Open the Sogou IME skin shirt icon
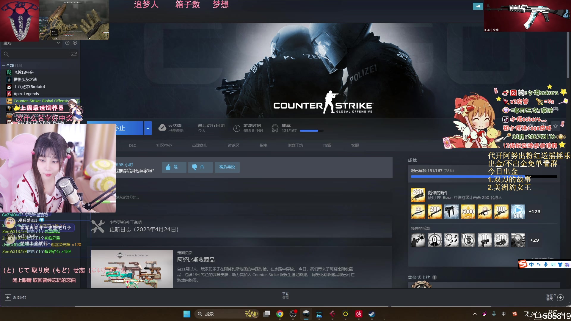This screenshot has width=571, height=321. tap(560, 265)
